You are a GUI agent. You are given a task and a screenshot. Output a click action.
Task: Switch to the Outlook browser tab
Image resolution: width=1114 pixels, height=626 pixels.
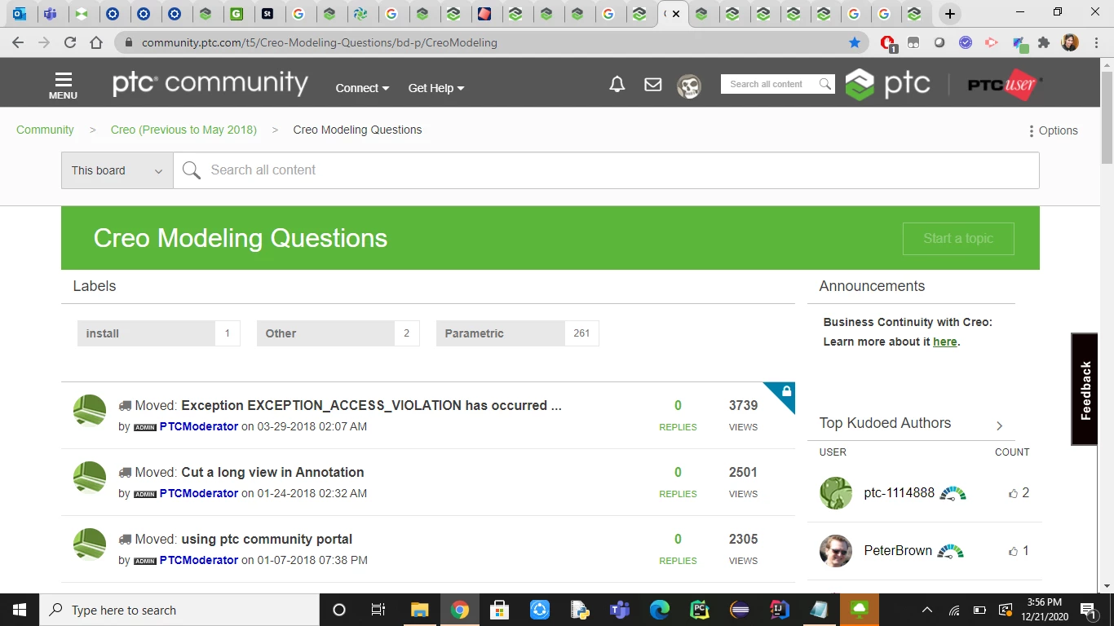20,14
